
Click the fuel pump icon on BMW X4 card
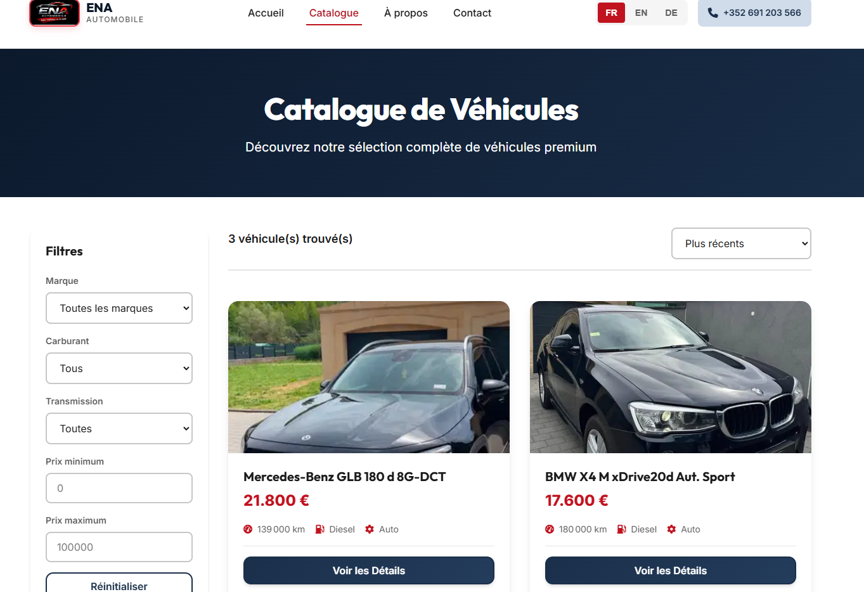[x=622, y=529]
